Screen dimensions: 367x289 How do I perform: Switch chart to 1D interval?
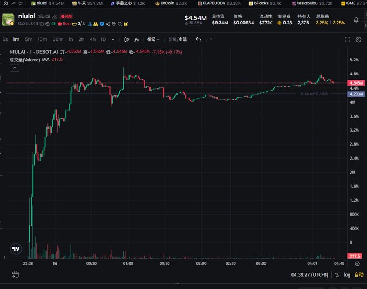(103, 39)
